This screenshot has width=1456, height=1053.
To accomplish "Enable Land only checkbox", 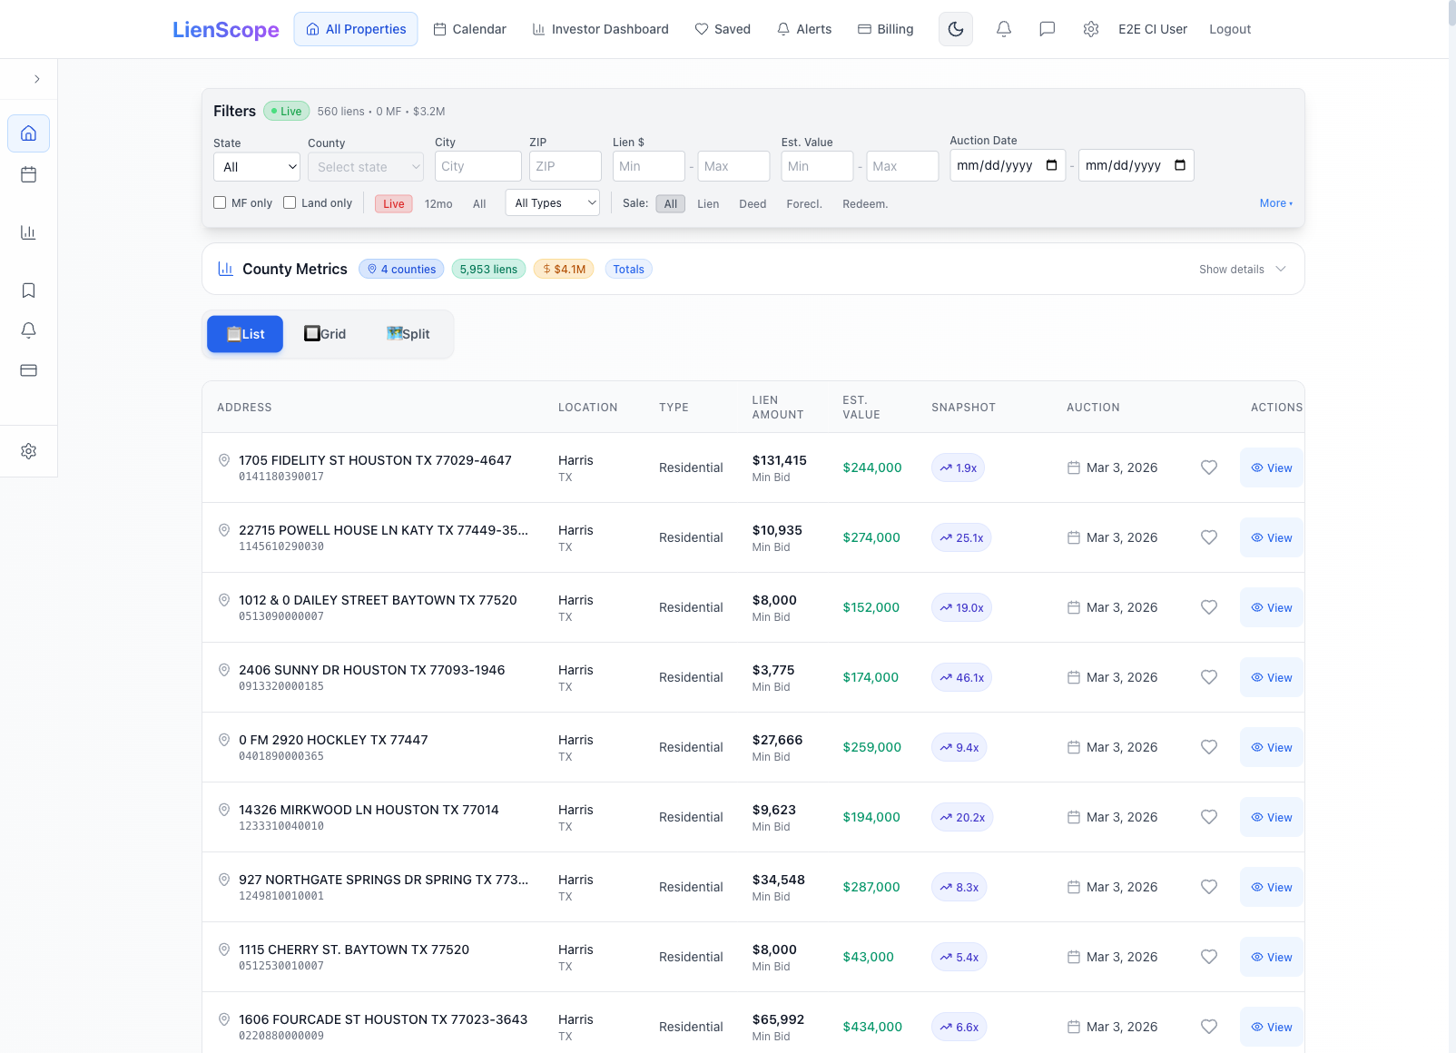I will (290, 202).
